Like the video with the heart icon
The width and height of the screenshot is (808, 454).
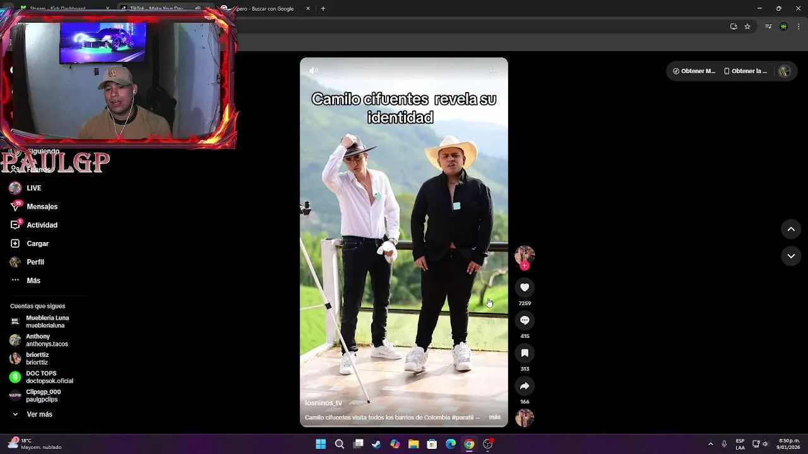(525, 288)
